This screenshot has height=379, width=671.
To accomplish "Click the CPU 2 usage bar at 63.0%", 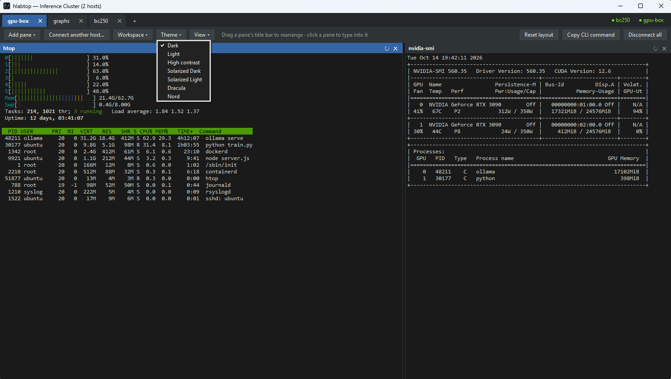I will [x=49, y=71].
